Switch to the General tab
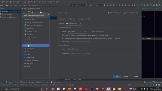Viewport: 162px width, 91px height. tap(62, 19)
